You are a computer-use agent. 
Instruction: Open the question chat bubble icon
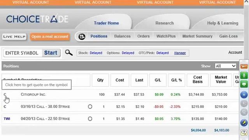pos(244,132)
